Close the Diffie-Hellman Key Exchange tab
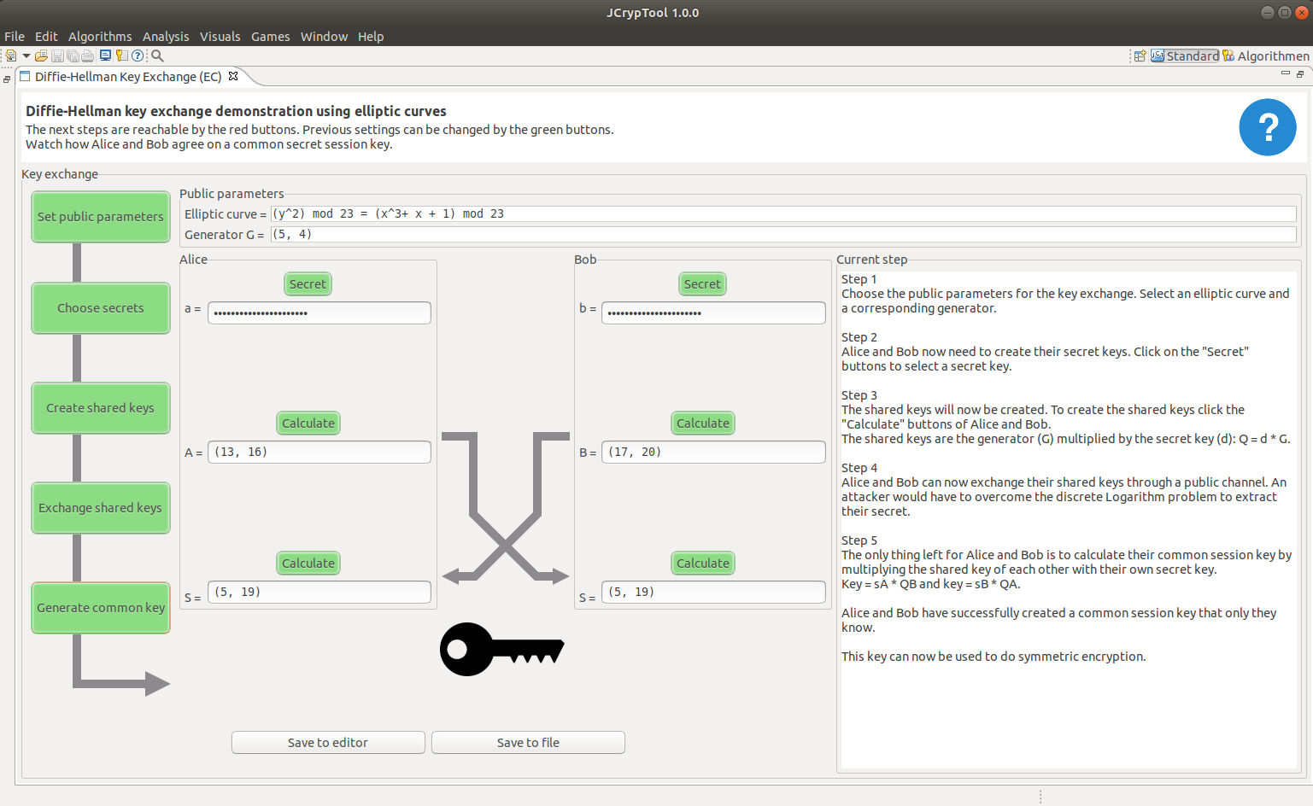The height and width of the screenshot is (806, 1313). (x=233, y=76)
